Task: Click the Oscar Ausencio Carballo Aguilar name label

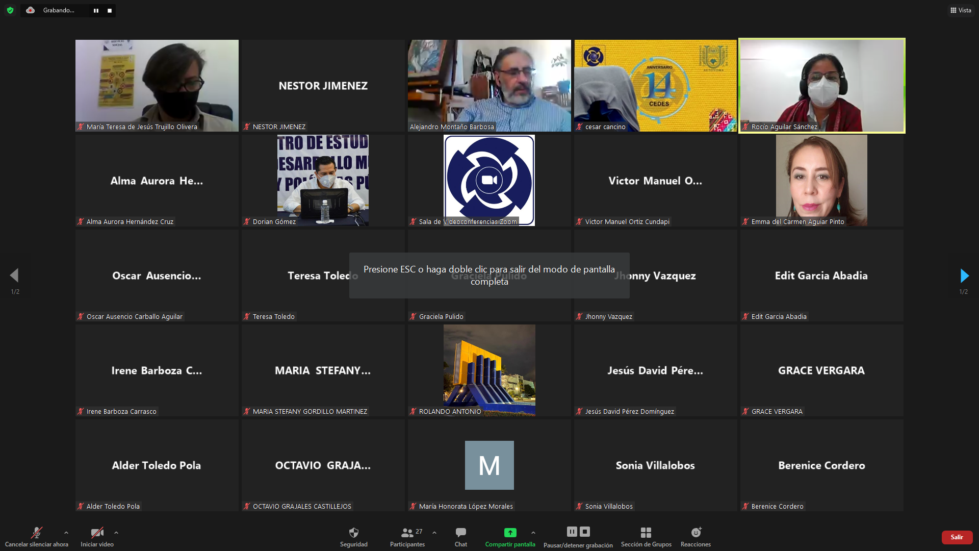Action: point(135,316)
